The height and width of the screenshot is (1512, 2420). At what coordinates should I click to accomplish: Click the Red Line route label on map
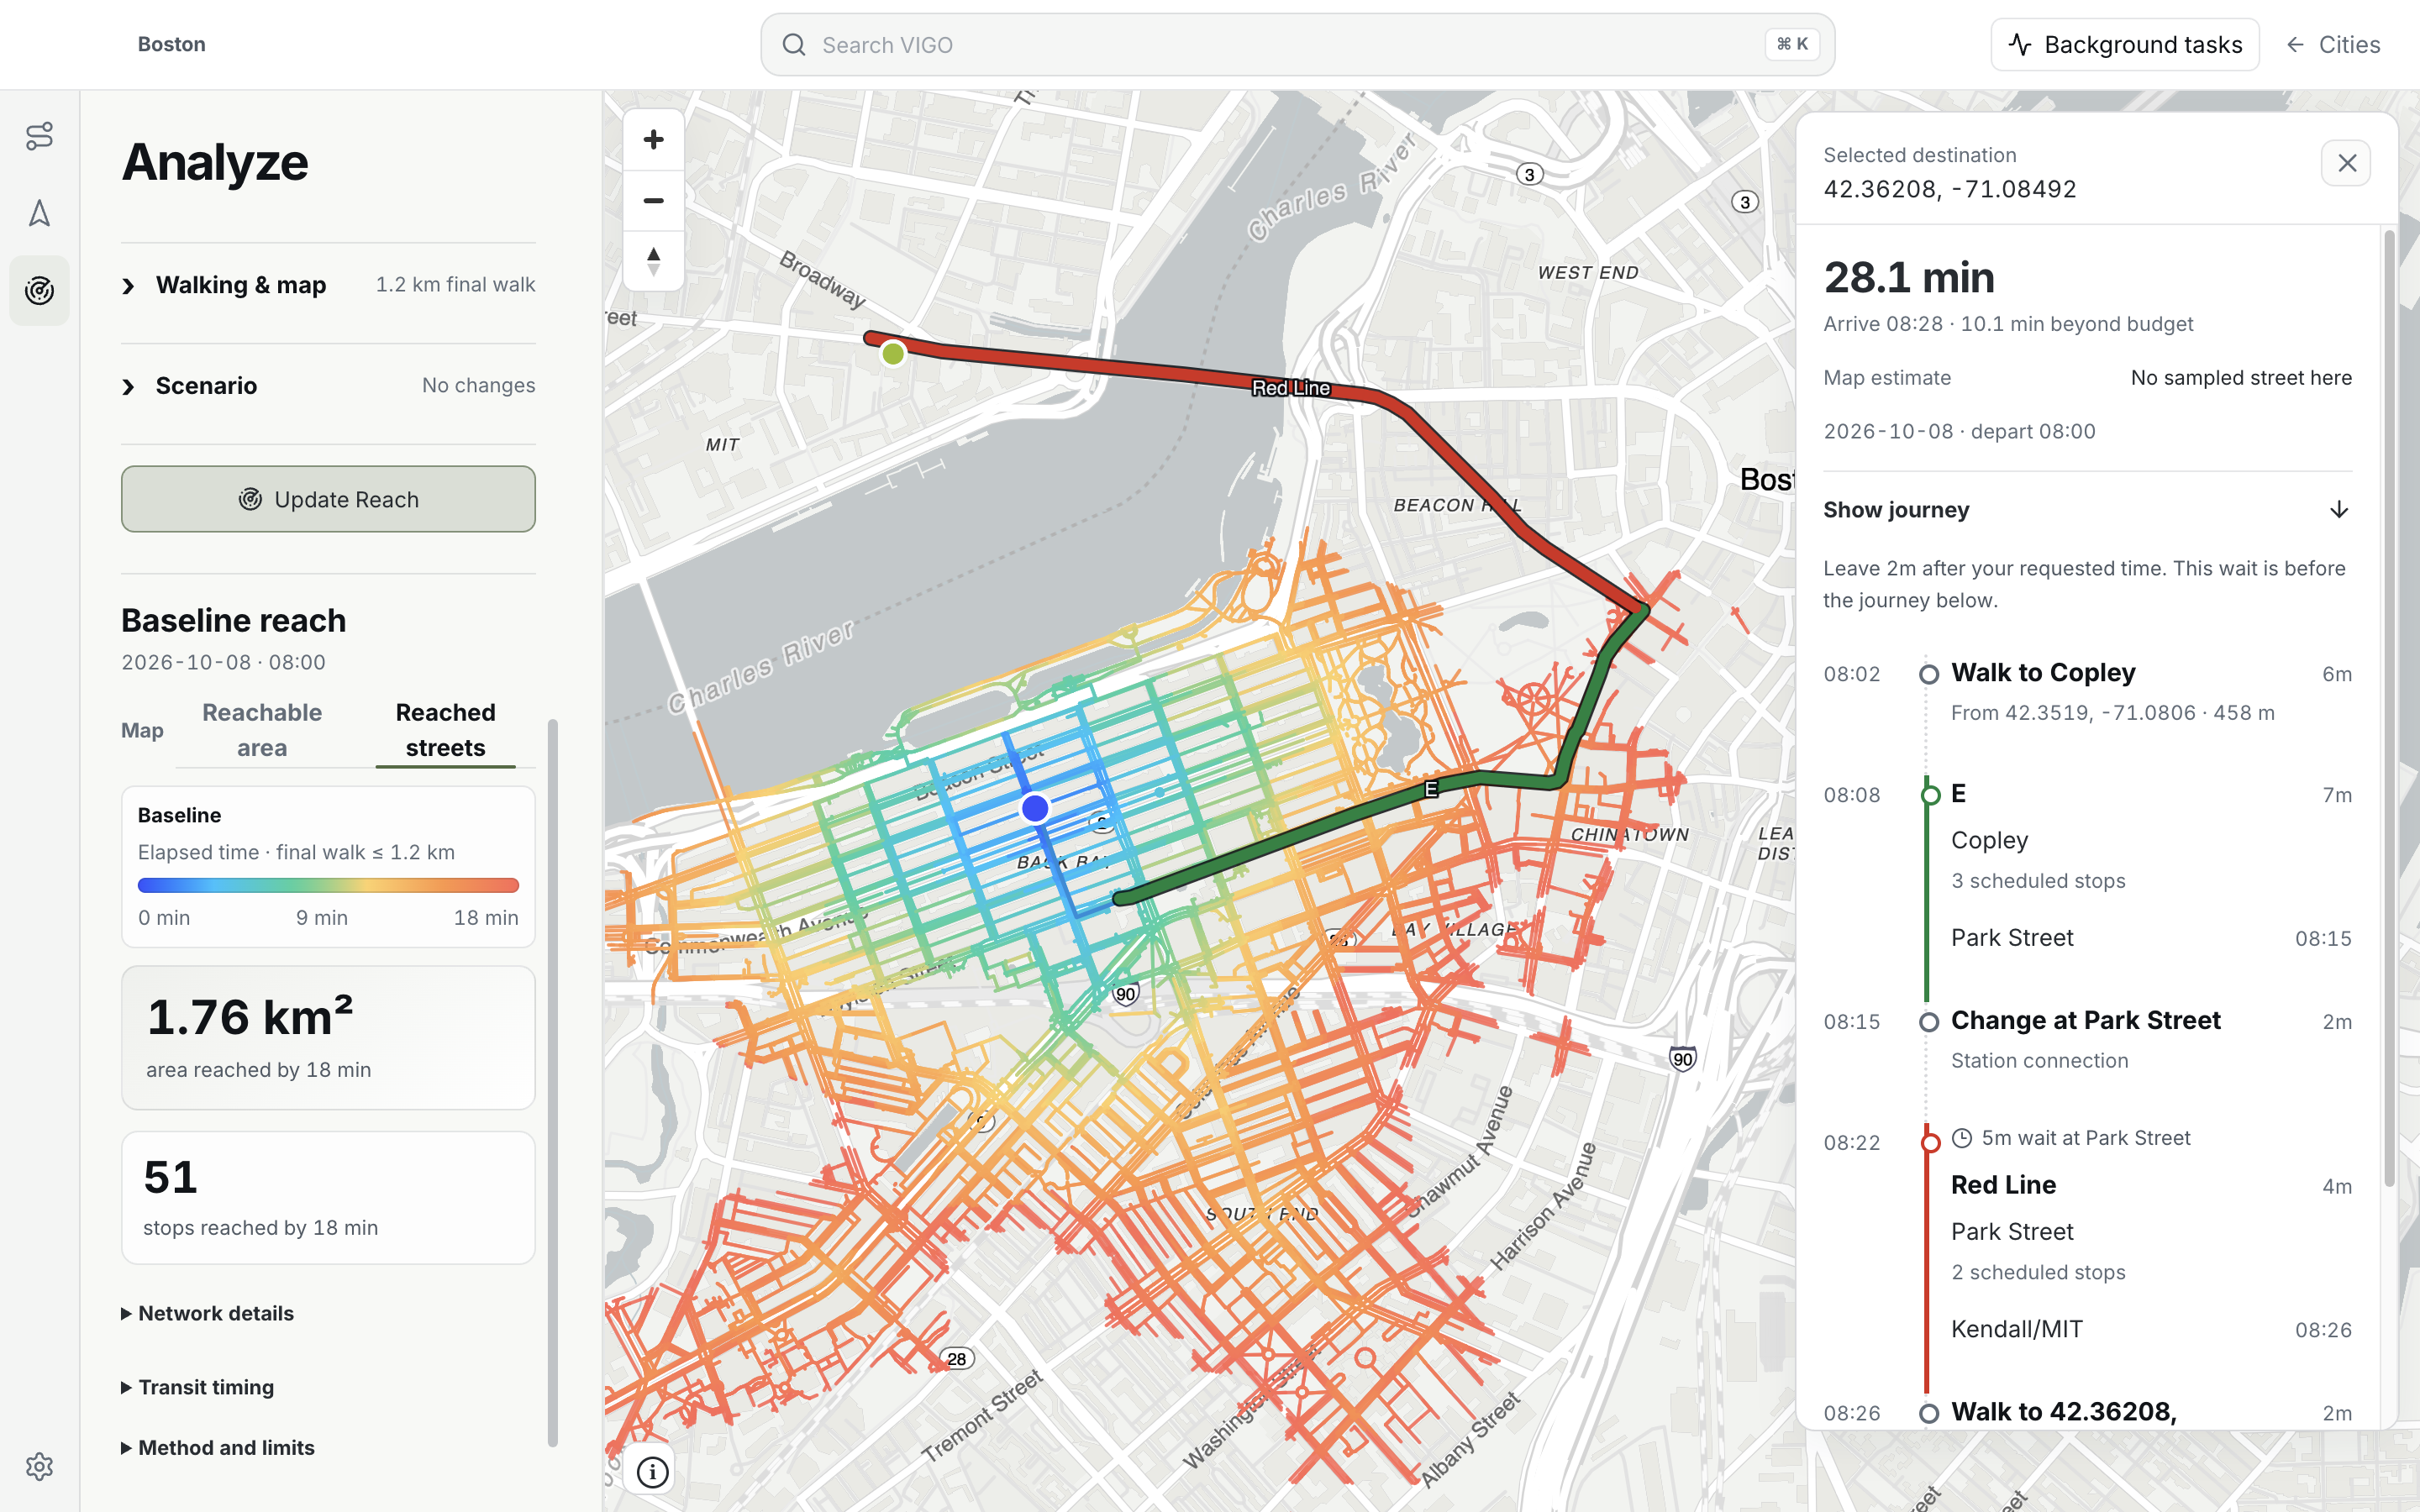[x=1291, y=388]
